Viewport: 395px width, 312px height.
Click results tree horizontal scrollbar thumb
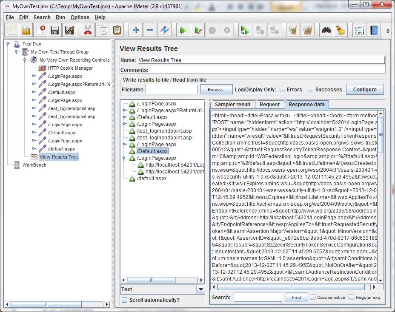151,280
